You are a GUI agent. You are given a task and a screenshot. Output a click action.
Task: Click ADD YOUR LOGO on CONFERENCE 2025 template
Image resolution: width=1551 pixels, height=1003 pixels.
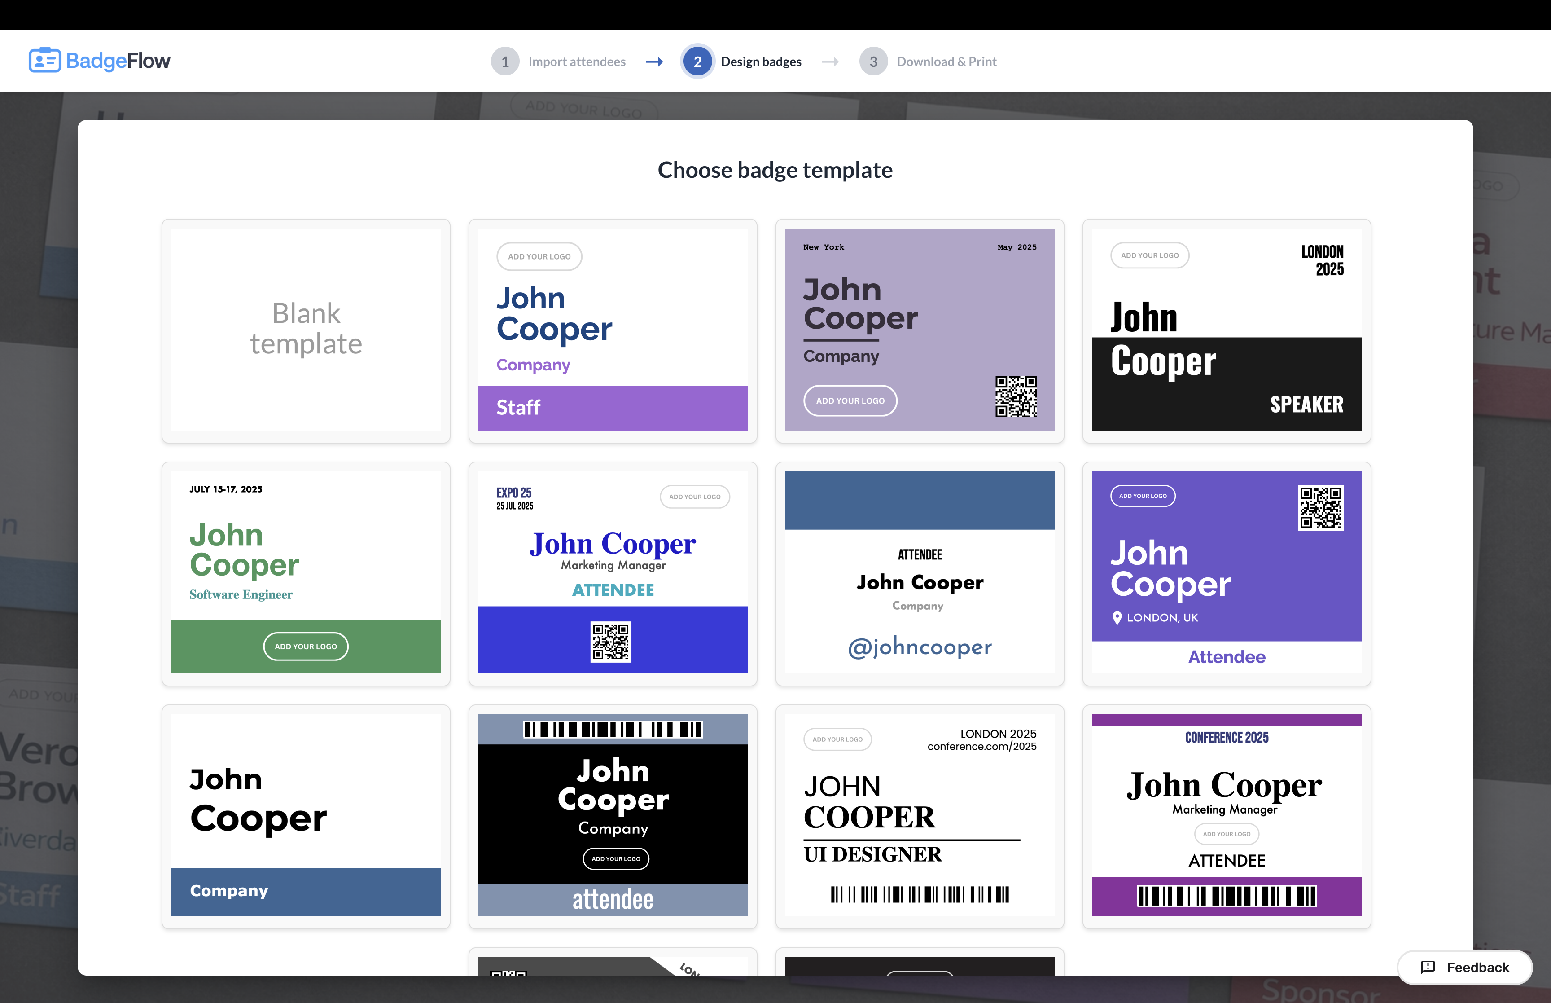[x=1226, y=834]
